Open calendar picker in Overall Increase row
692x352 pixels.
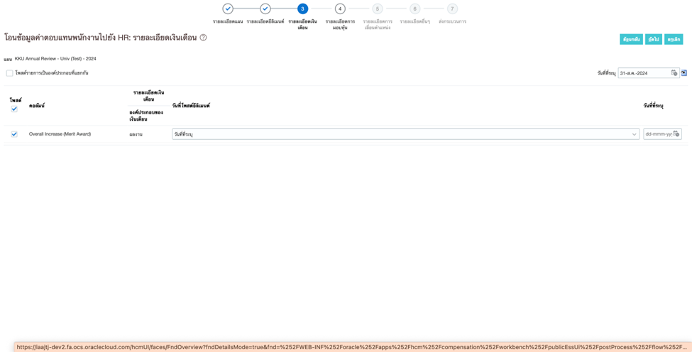(676, 134)
